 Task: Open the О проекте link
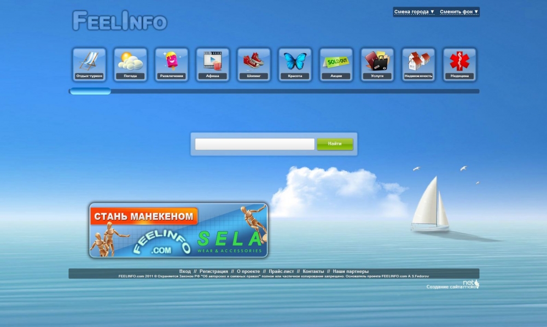[248, 271]
